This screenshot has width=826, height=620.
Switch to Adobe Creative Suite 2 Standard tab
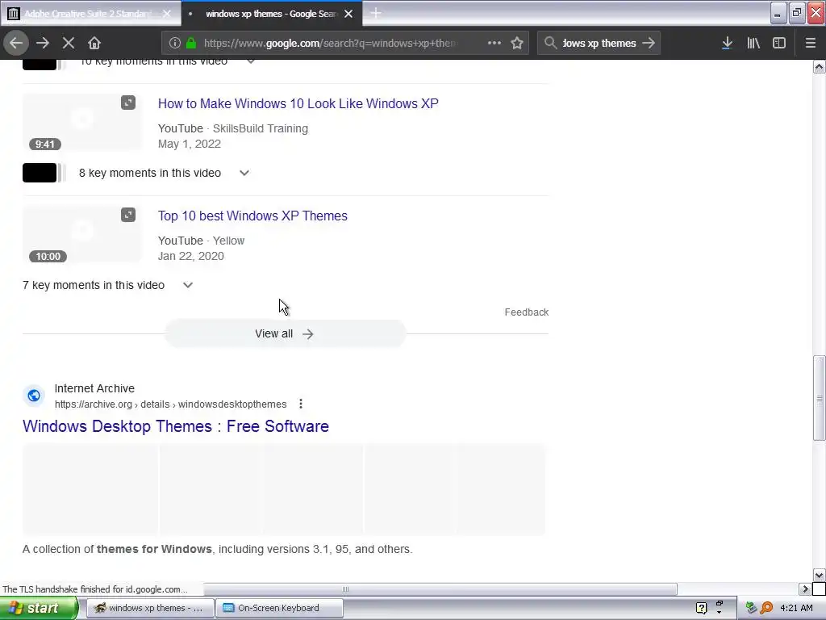pyautogui.click(x=90, y=14)
